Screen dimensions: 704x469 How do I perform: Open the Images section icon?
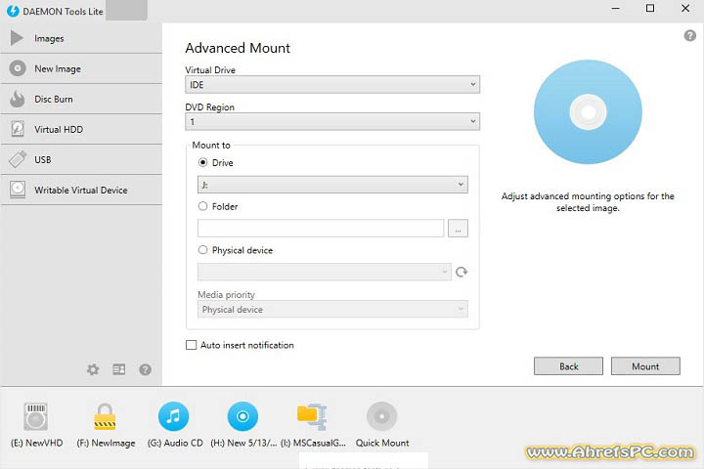pos(17,38)
